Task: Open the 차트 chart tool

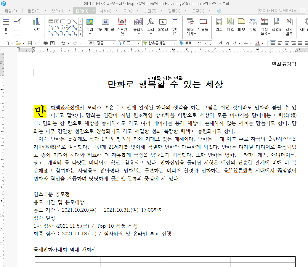Action: click(x=36, y=25)
